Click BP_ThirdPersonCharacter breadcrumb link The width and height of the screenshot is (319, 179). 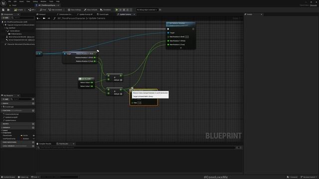coord(71,18)
